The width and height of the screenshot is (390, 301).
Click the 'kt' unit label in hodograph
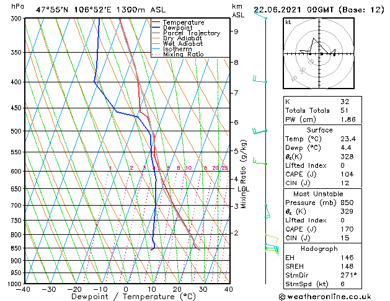288,22
